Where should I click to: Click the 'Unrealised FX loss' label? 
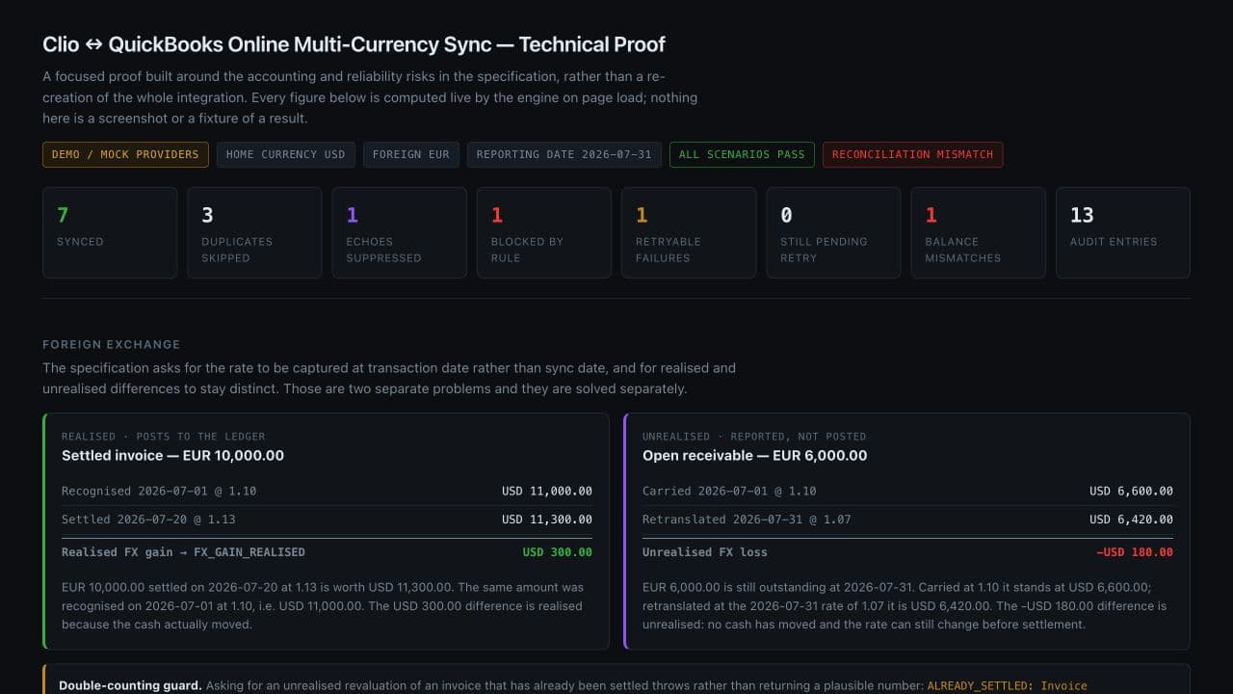tap(705, 552)
